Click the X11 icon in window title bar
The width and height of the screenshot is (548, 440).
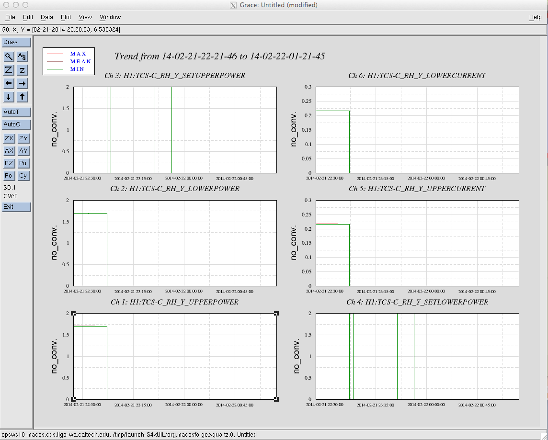[x=233, y=5]
